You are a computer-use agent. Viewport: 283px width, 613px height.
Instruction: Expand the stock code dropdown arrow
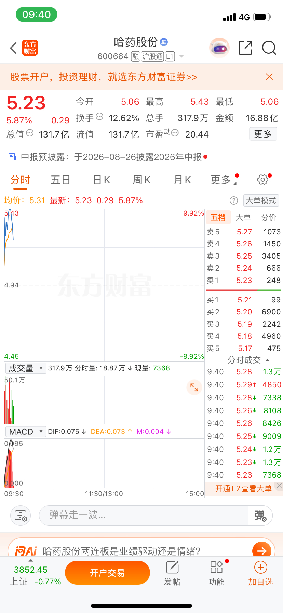click(181, 56)
